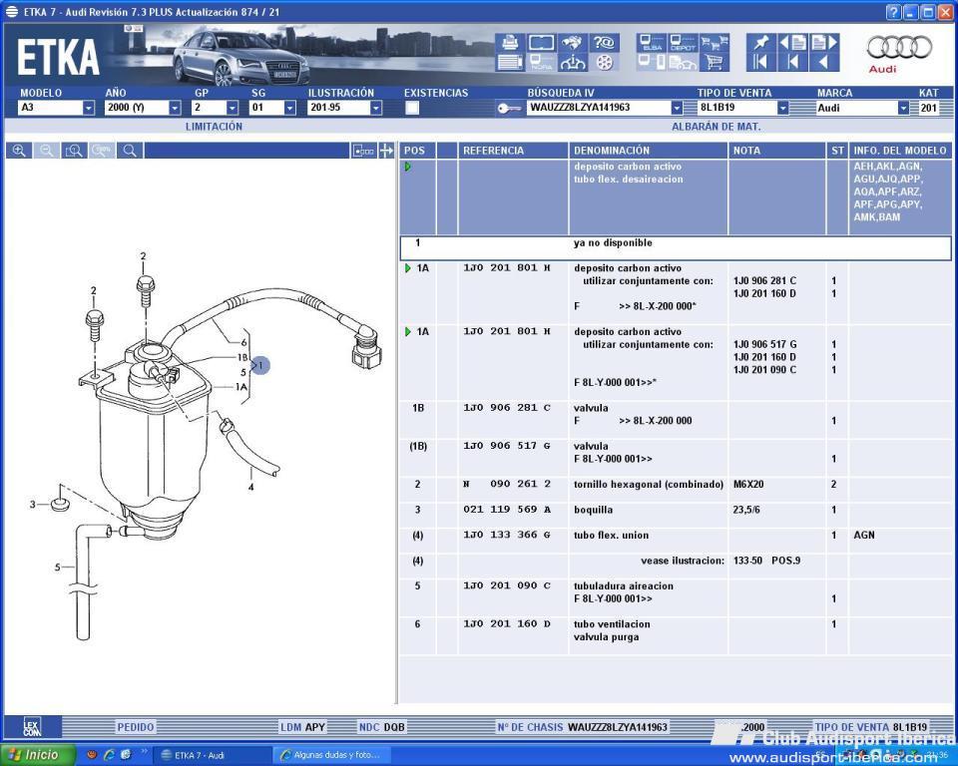958x766 pixels.
Task: Open the steering wheel information icon
Action: [x=573, y=62]
